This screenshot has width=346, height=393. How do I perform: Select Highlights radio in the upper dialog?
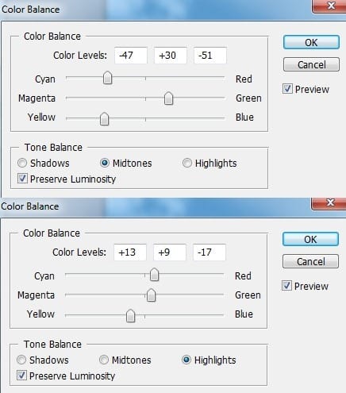187,163
